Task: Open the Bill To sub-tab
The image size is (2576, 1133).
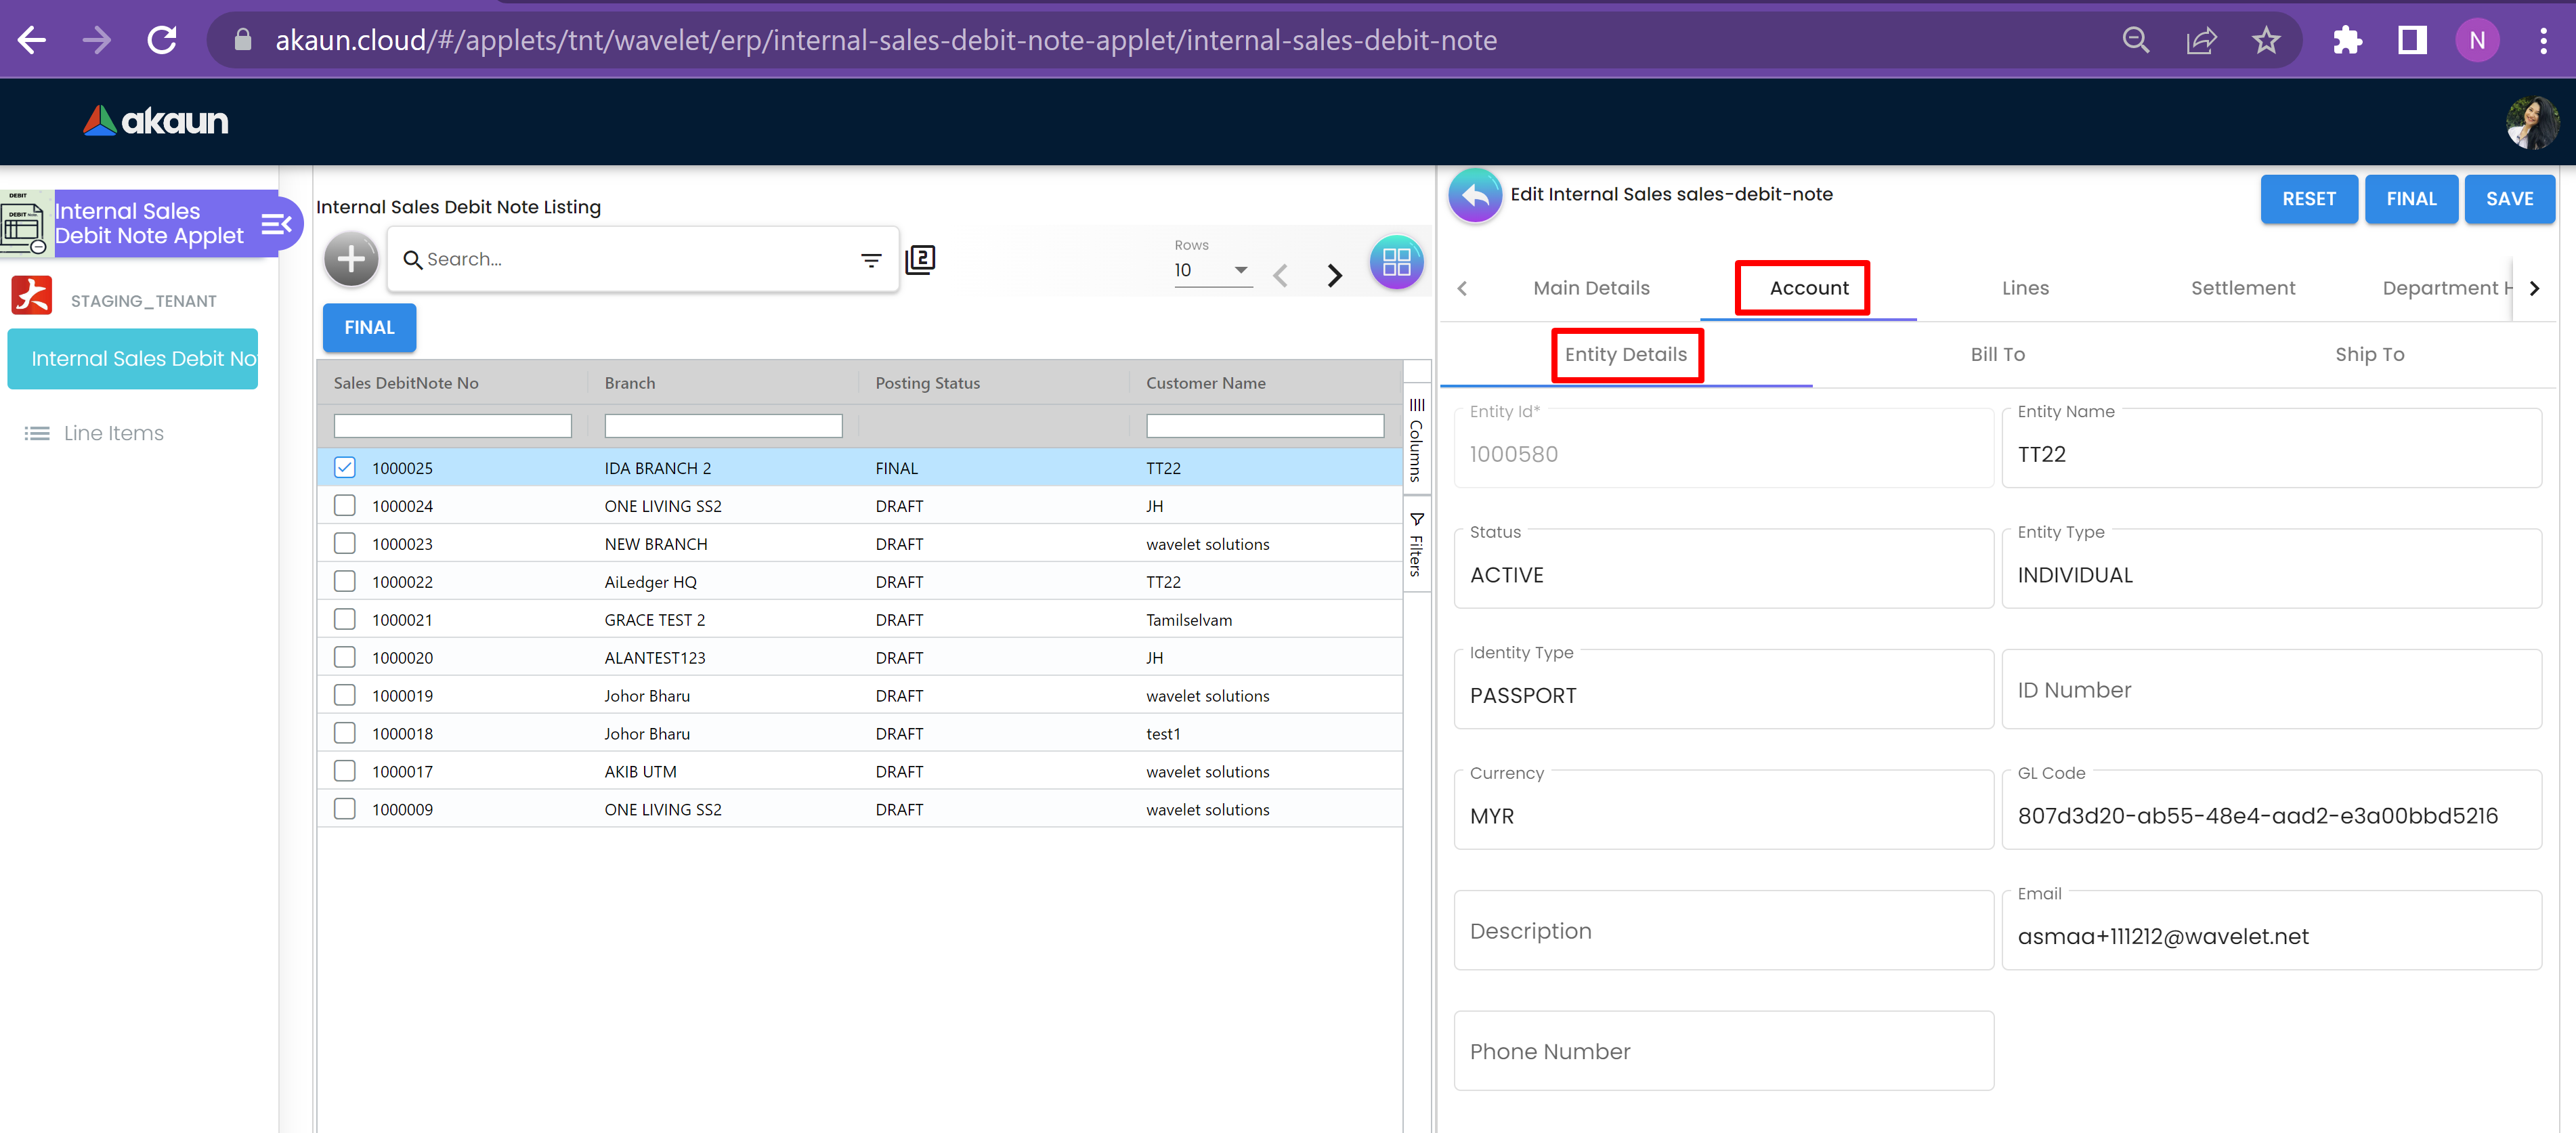Action: pyautogui.click(x=1997, y=354)
